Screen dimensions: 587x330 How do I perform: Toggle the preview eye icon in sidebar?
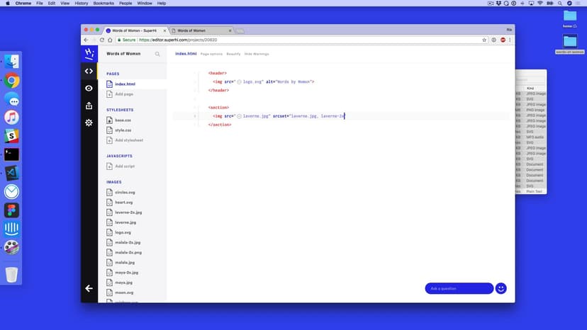[x=89, y=89]
